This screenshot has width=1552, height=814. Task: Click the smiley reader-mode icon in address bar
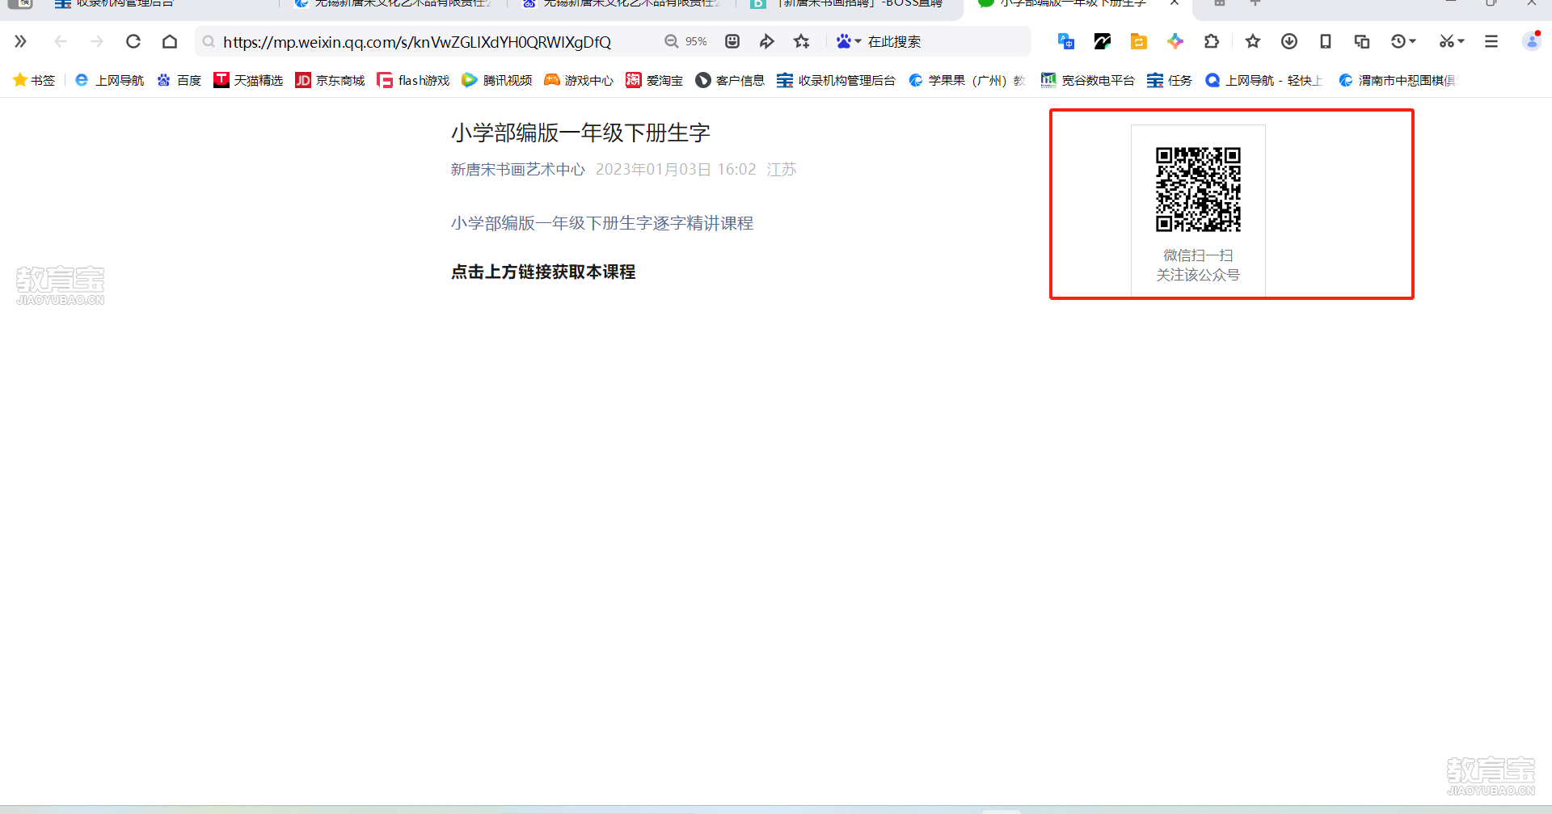(x=732, y=41)
